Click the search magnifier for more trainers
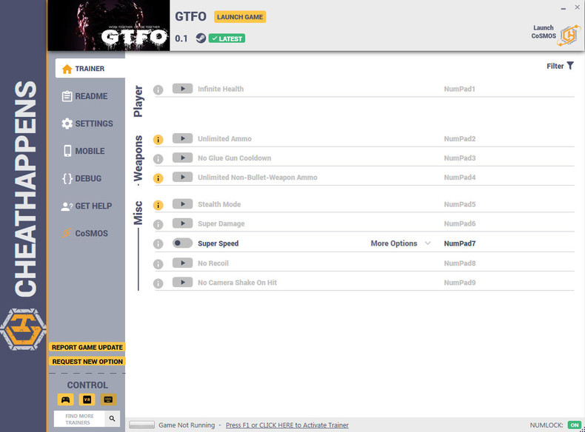 112,419
